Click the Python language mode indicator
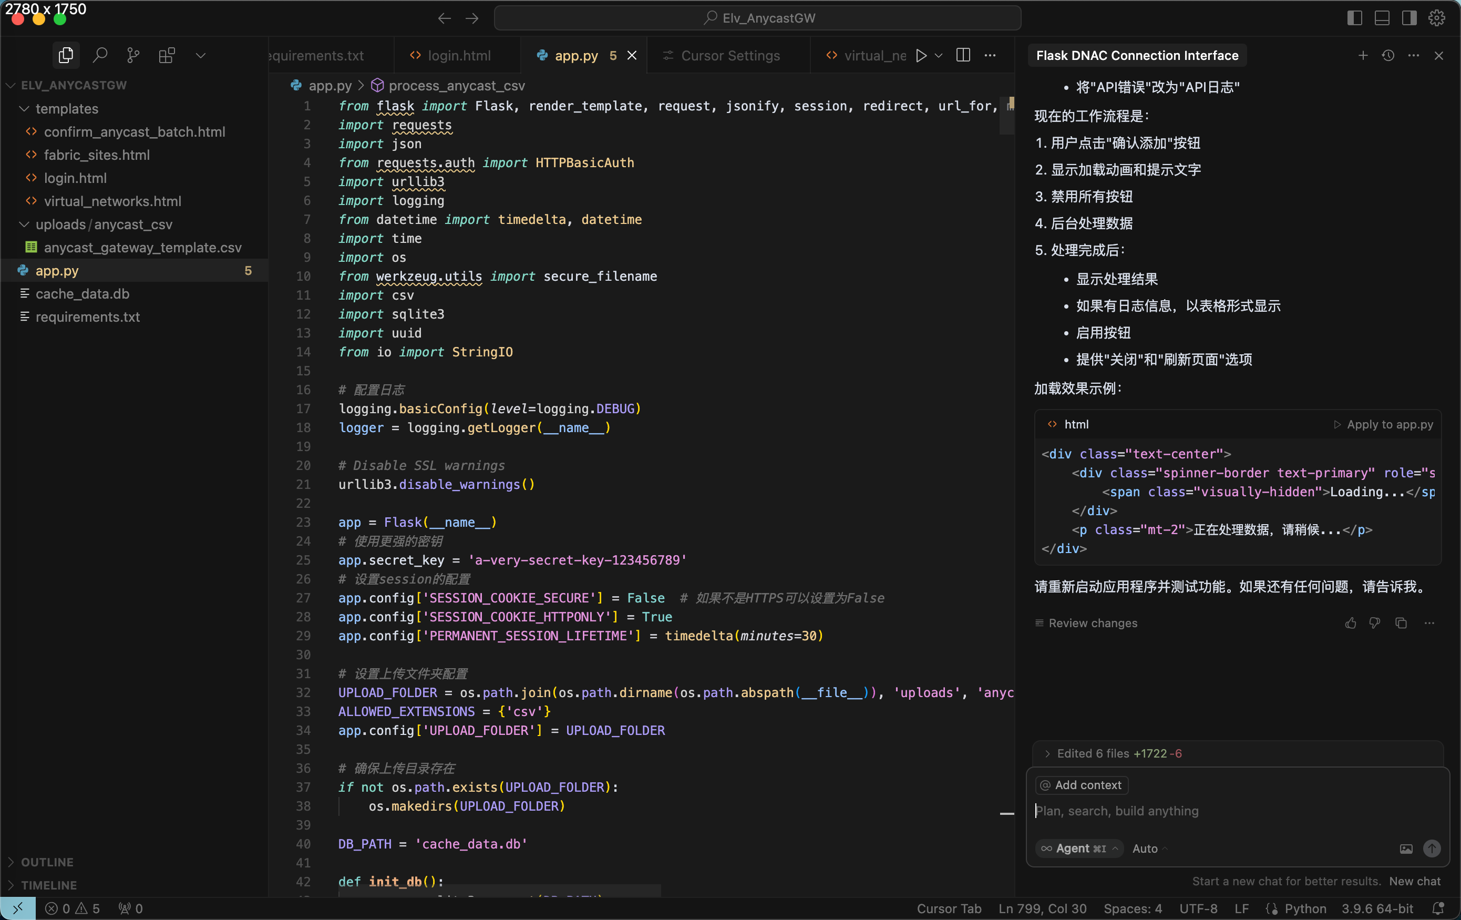 1304,908
